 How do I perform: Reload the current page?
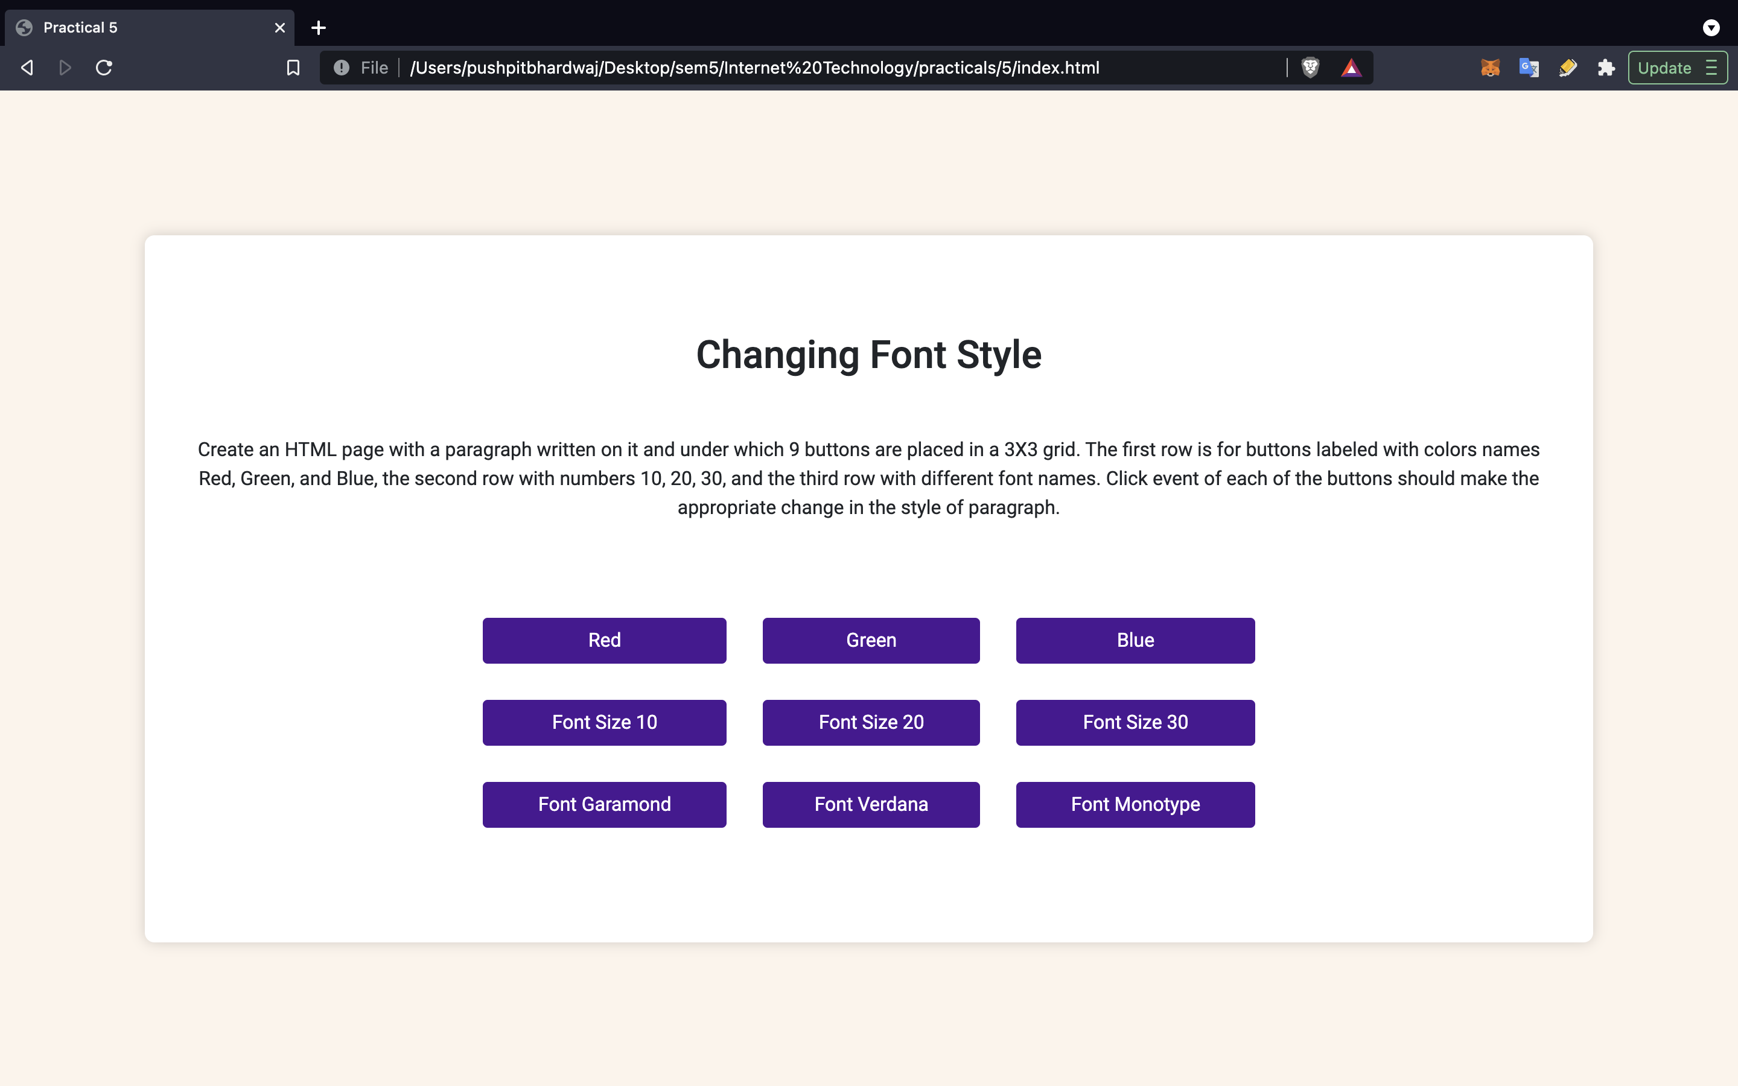[104, 68]
